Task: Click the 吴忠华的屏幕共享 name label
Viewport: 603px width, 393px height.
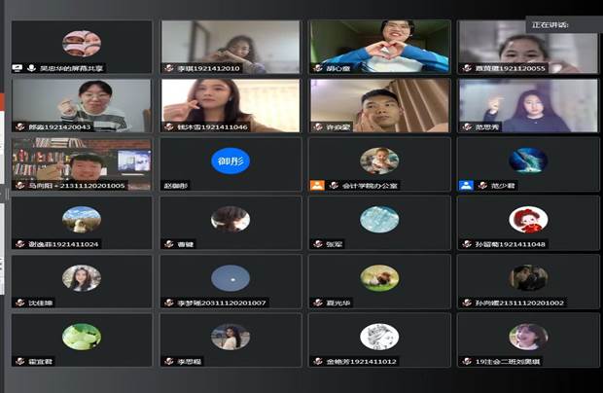Action: point(70,68)
